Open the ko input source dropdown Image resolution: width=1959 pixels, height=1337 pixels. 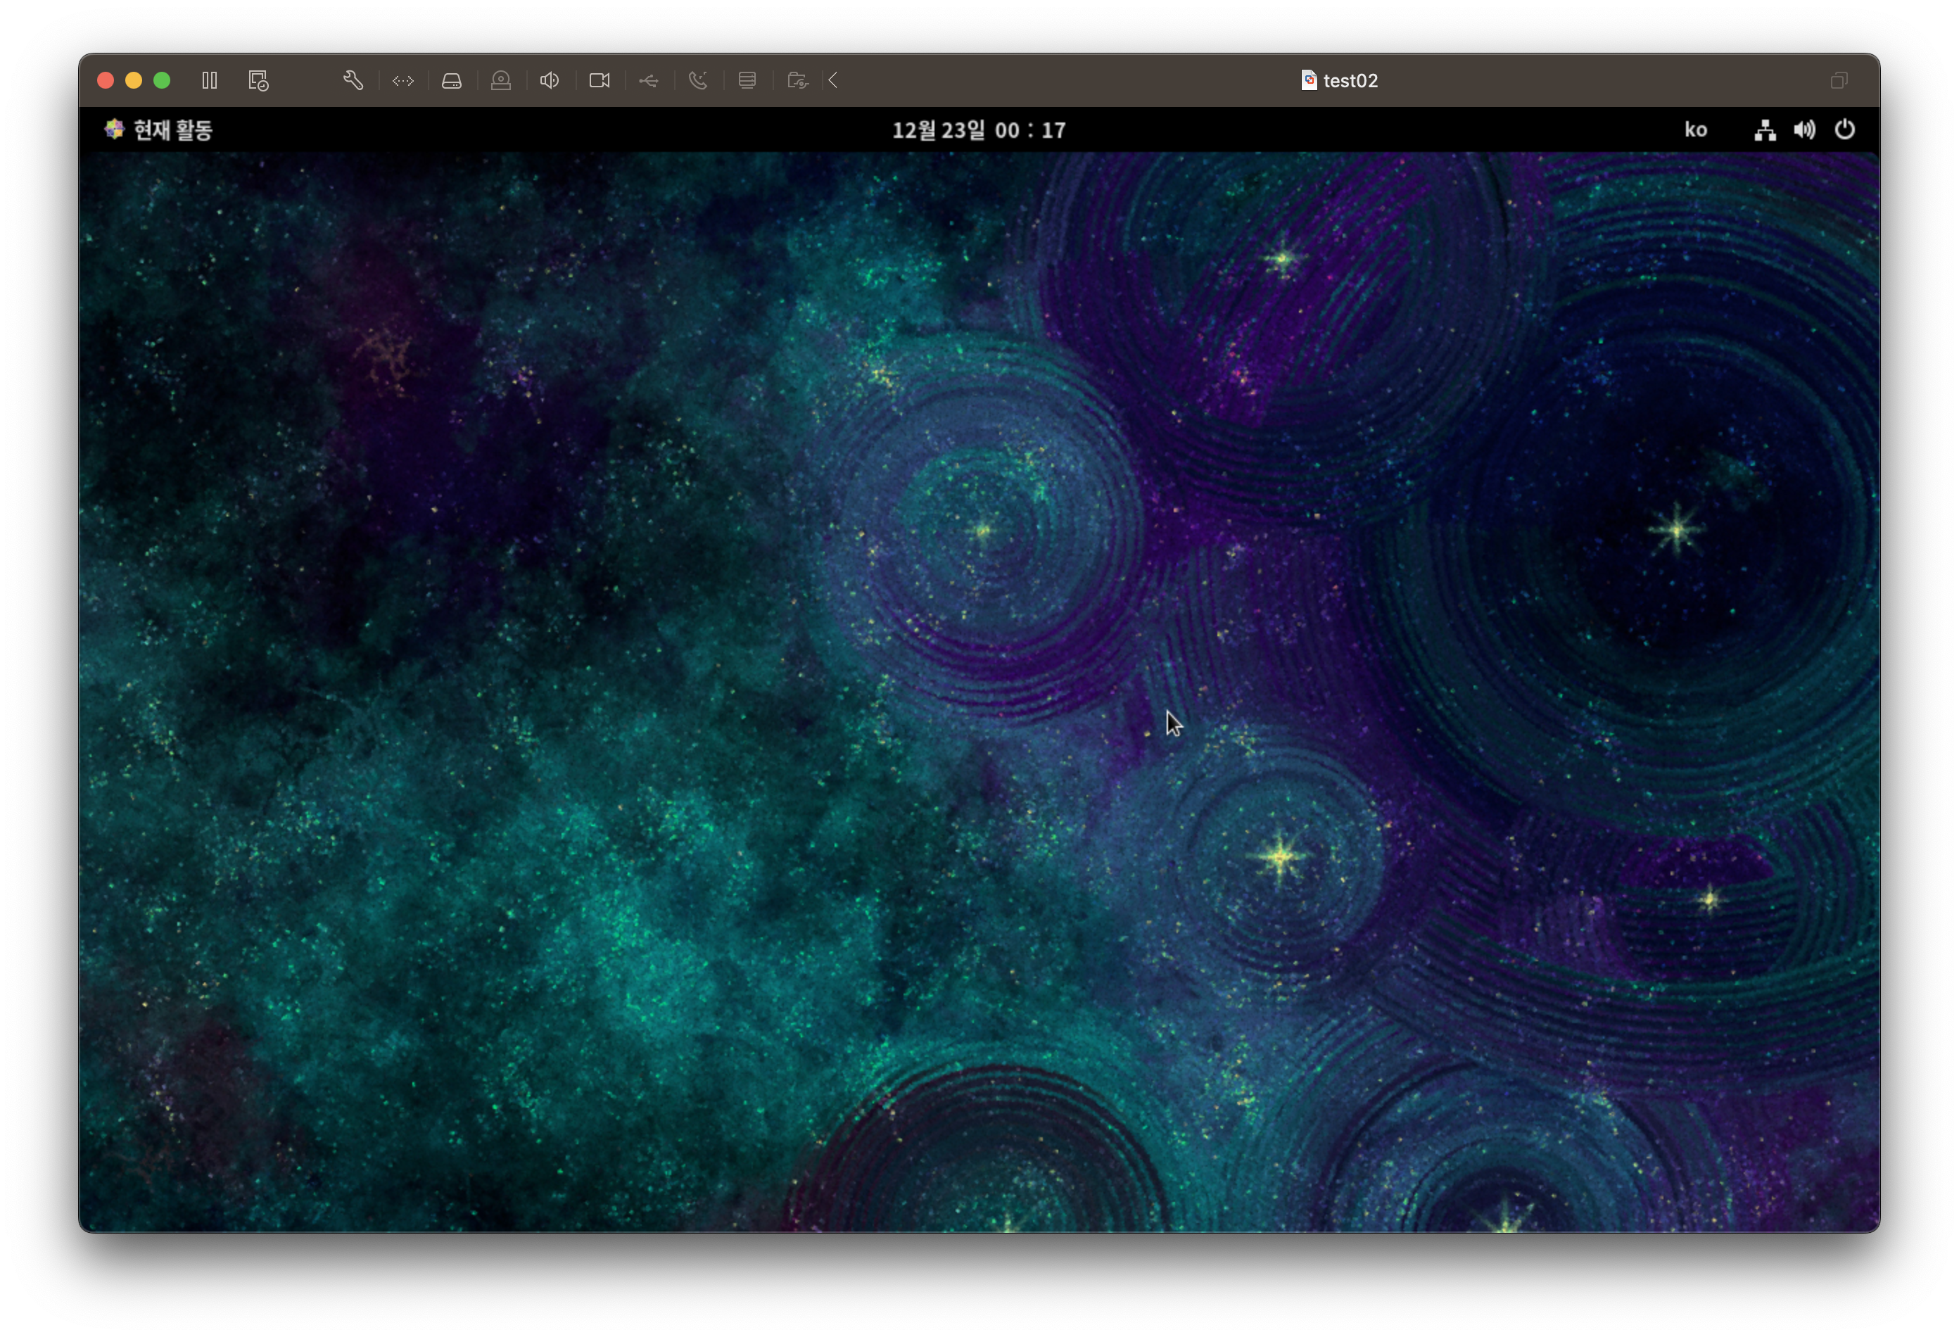(x=1695, y=129)
